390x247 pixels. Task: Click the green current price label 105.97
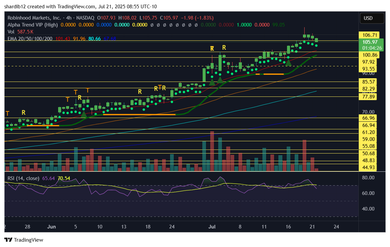click(x=370, y=42)
